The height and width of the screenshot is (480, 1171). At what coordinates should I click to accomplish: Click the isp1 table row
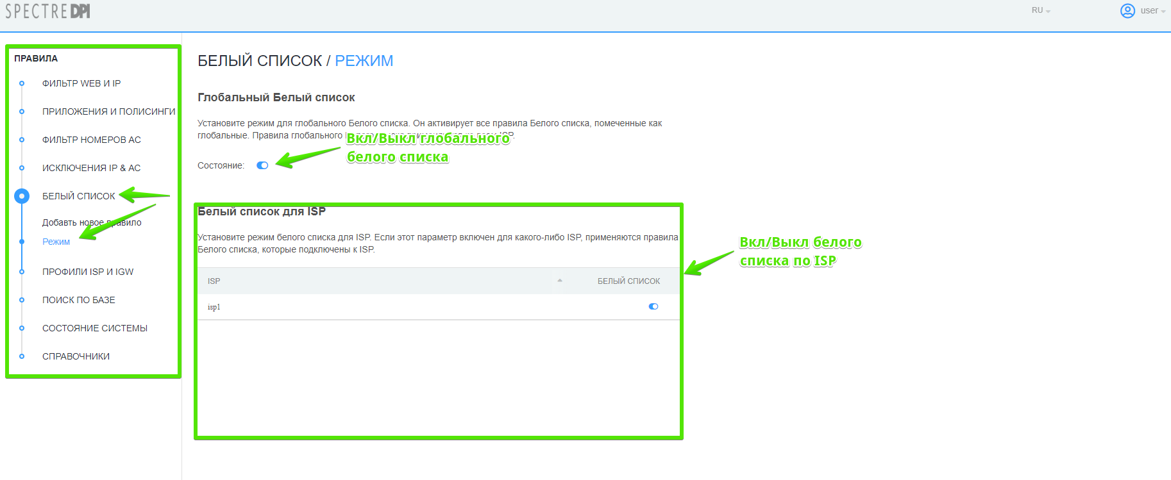(385, 307)
